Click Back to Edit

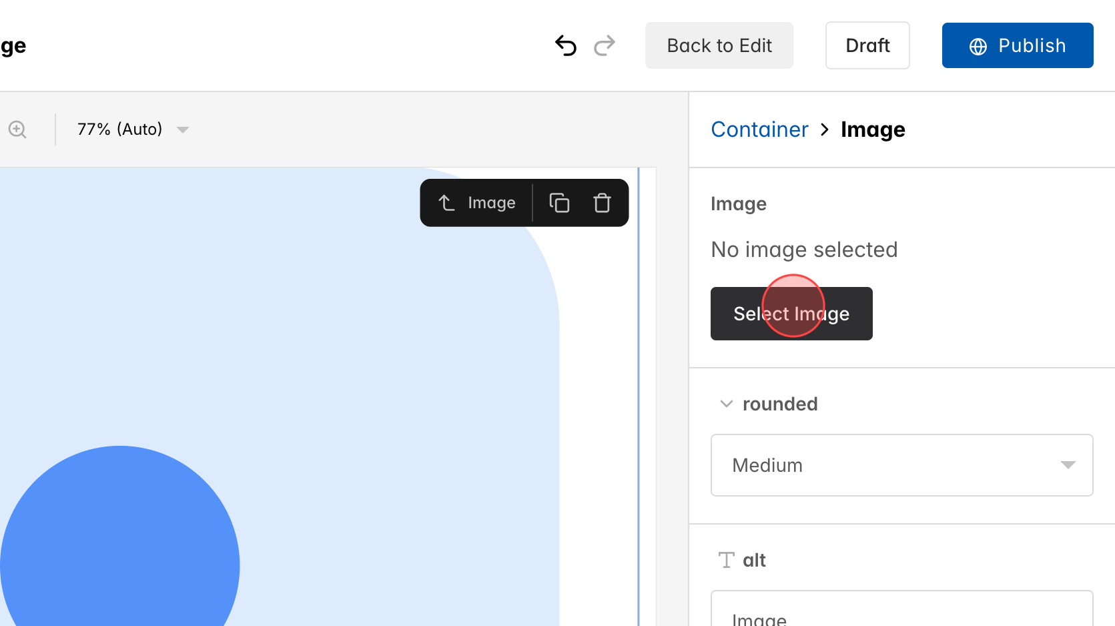(719, 45)
